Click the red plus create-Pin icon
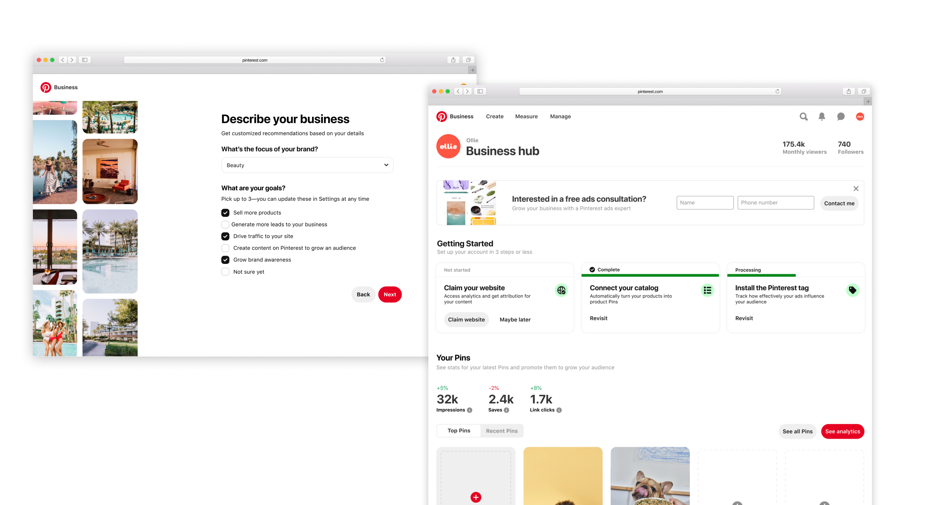Viewport: 931px width, 505px height. tap(476, 497)
